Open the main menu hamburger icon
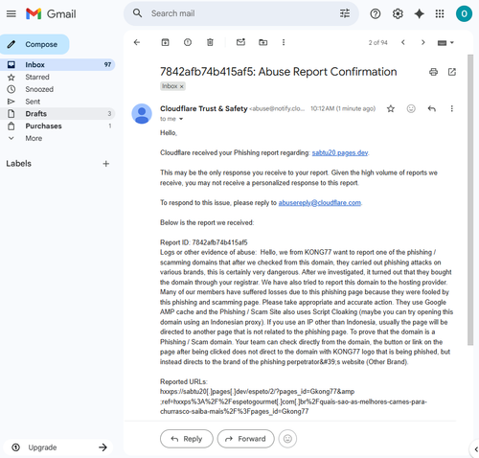 (x=11, y=13)
